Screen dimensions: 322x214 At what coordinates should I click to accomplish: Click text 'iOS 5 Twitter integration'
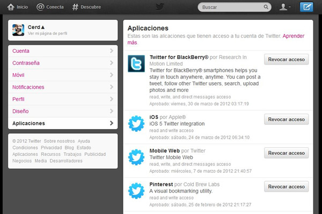pos(177,124)
